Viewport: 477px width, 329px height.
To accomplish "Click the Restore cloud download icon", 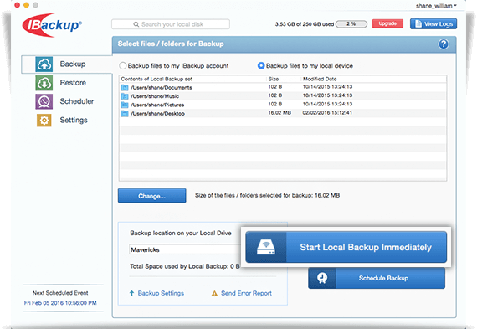I will (x=44, y=83).
